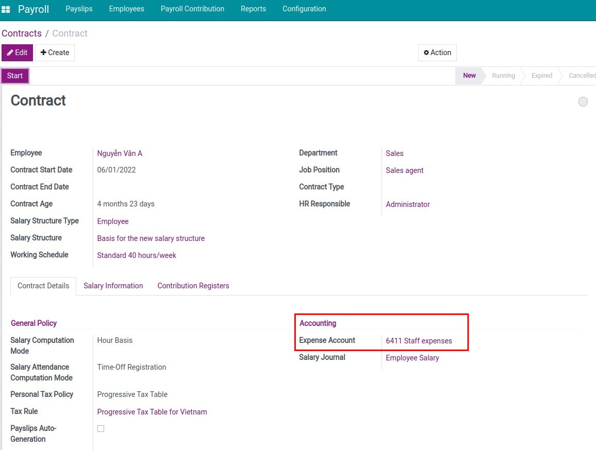Open the Payslips menu

[x=78, y=9]
